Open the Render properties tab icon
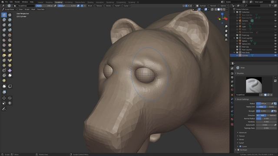This screenshot has height=156, width=278. [x=232, y=73]
